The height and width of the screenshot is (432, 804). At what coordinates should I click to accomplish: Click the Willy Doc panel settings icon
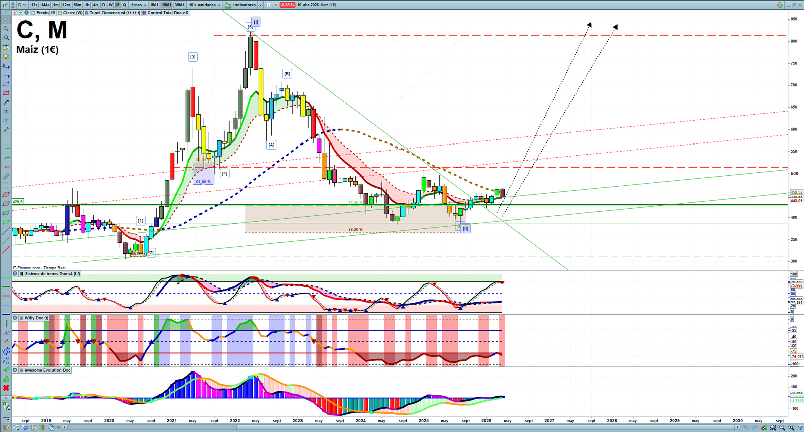tap(21, 318)
